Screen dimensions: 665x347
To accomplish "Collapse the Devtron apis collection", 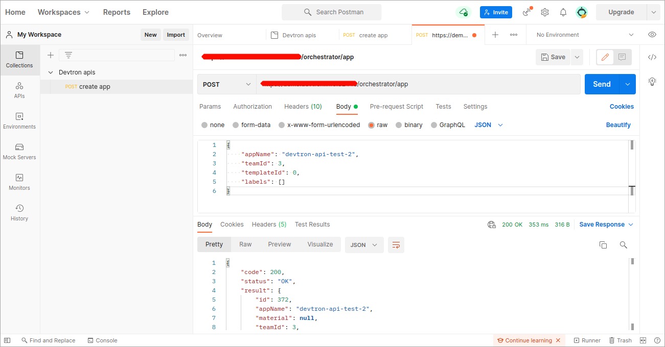I will [51, 72].
